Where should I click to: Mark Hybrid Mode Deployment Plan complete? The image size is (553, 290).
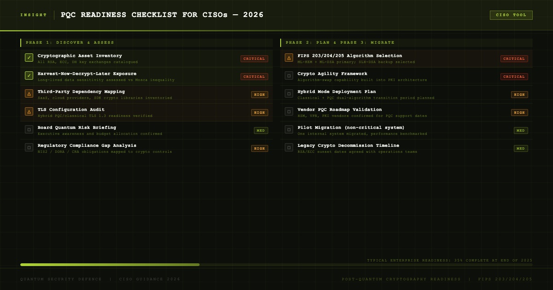click(x=289, y=93)
